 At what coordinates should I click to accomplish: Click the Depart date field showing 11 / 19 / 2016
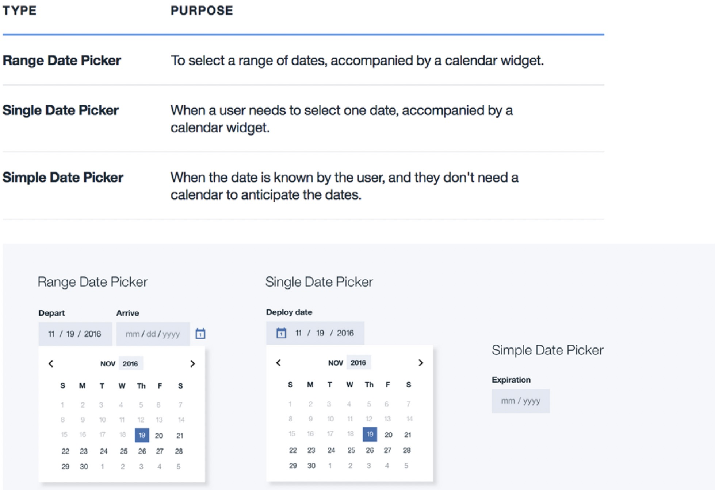(x=75, y=334)
